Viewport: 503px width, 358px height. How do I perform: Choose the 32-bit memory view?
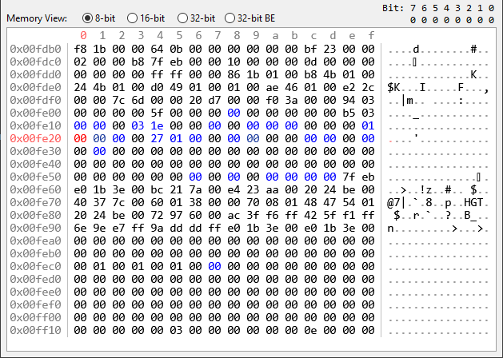click(196, 18)
